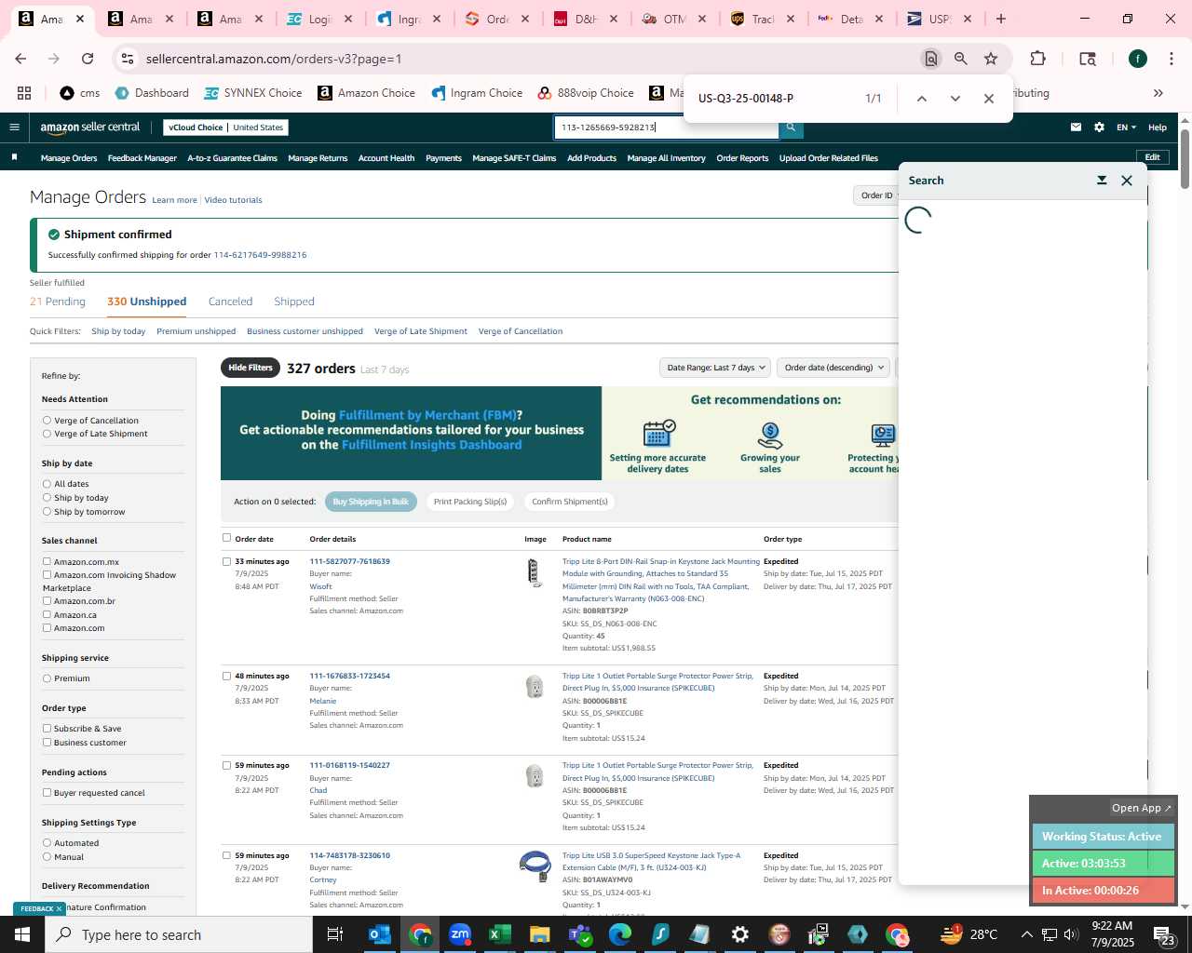Image resolution: width=1192 pixels, height=953 pixels.
Task: Open Outlook from the taskbar
Action: [x=380, y=934]
